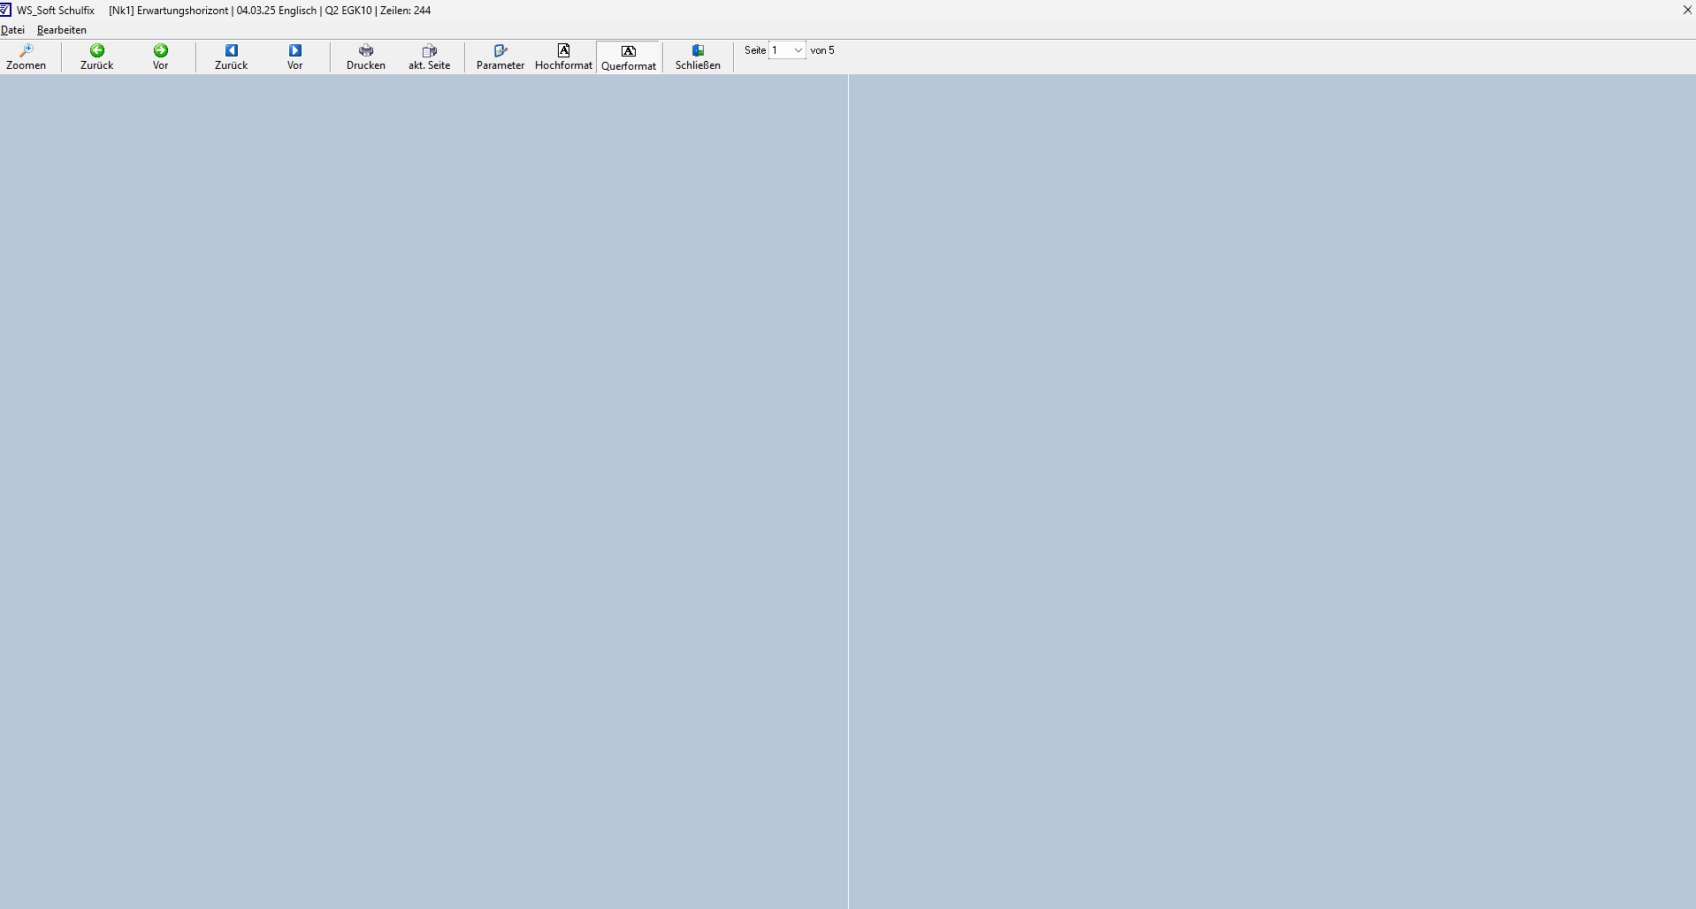
Task: Click the right preview page area
Action: [1272, 491]
